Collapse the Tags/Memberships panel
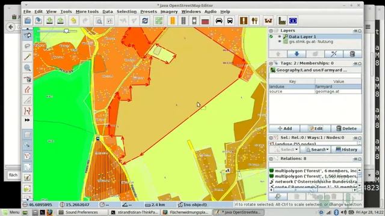 [x=271, y=64]
